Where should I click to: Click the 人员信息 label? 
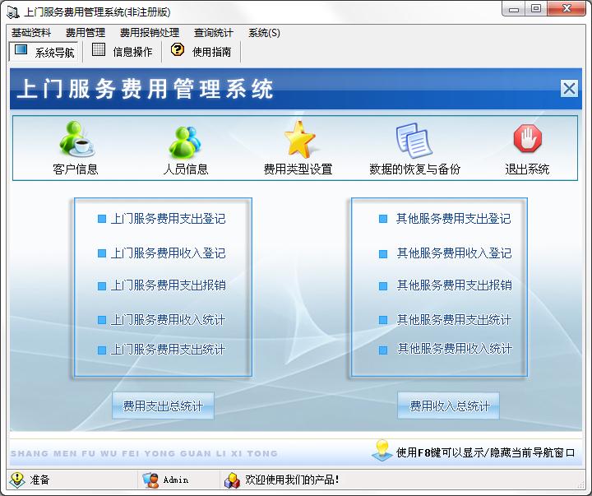click(186, 169)
